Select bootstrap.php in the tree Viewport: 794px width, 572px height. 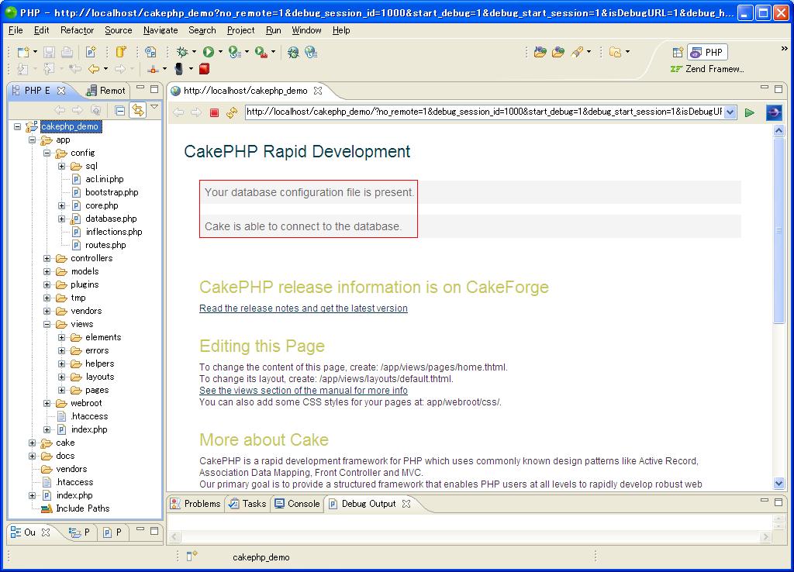point(112,192)
